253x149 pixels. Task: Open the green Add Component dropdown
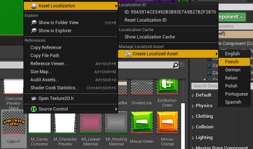point(232,17)
